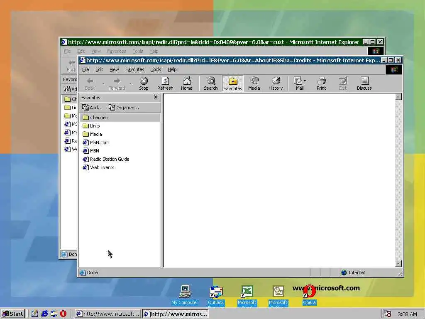This screenshot has height=319, width=425.
Task: Switch to the first taskbar IE window
Action: [107, 314]
